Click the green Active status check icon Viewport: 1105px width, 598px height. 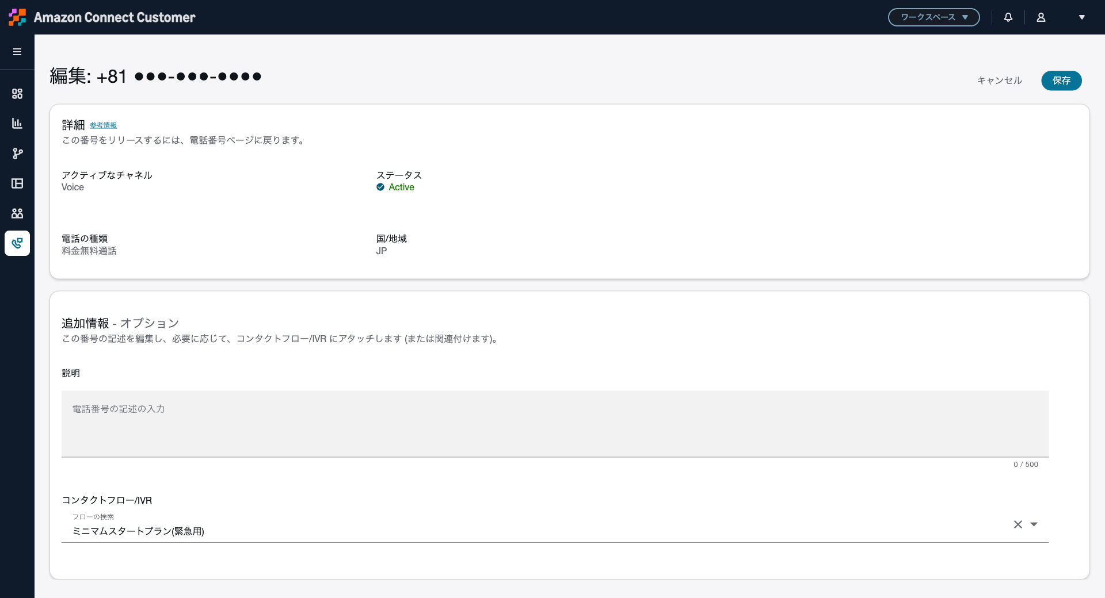pyautogui.click(x=380, y=187)
